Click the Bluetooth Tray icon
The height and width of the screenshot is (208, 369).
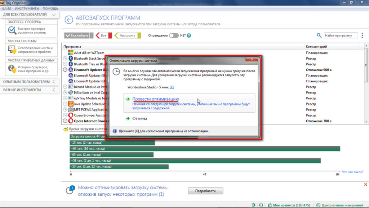71,64
